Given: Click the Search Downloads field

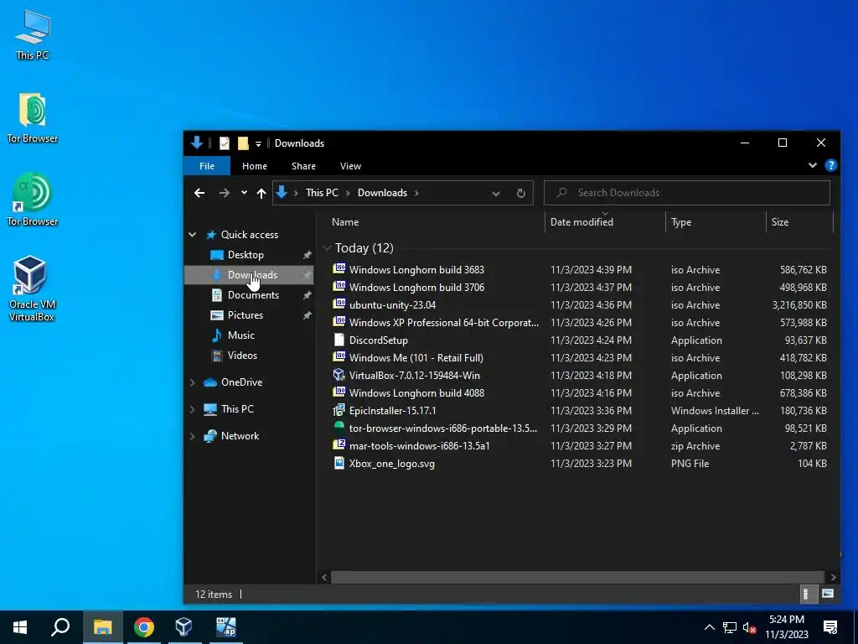Looking at the screenshot, I should point(687,193).
